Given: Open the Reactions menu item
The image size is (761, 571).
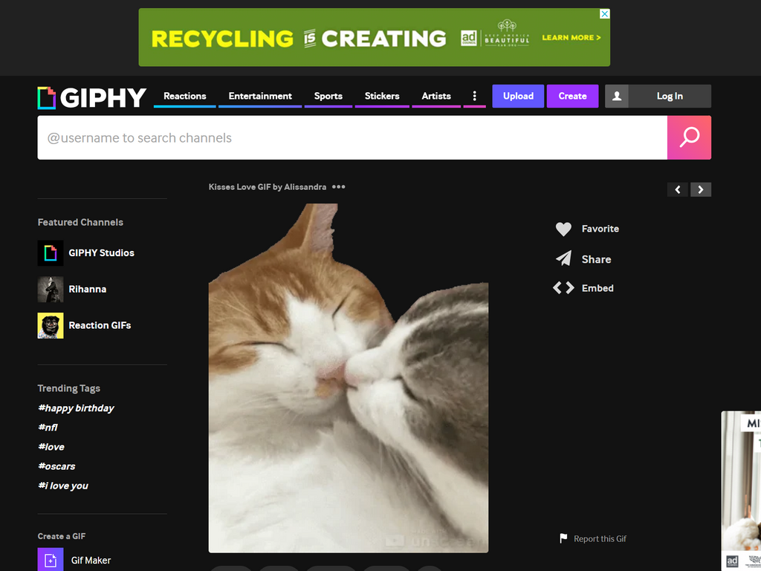Looking at the screenshot, I should 184,96.
